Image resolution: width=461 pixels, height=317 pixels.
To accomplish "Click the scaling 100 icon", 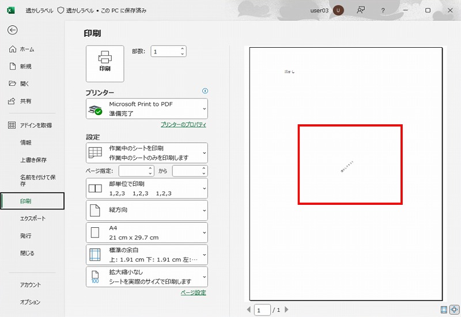I will click(95, 277).
